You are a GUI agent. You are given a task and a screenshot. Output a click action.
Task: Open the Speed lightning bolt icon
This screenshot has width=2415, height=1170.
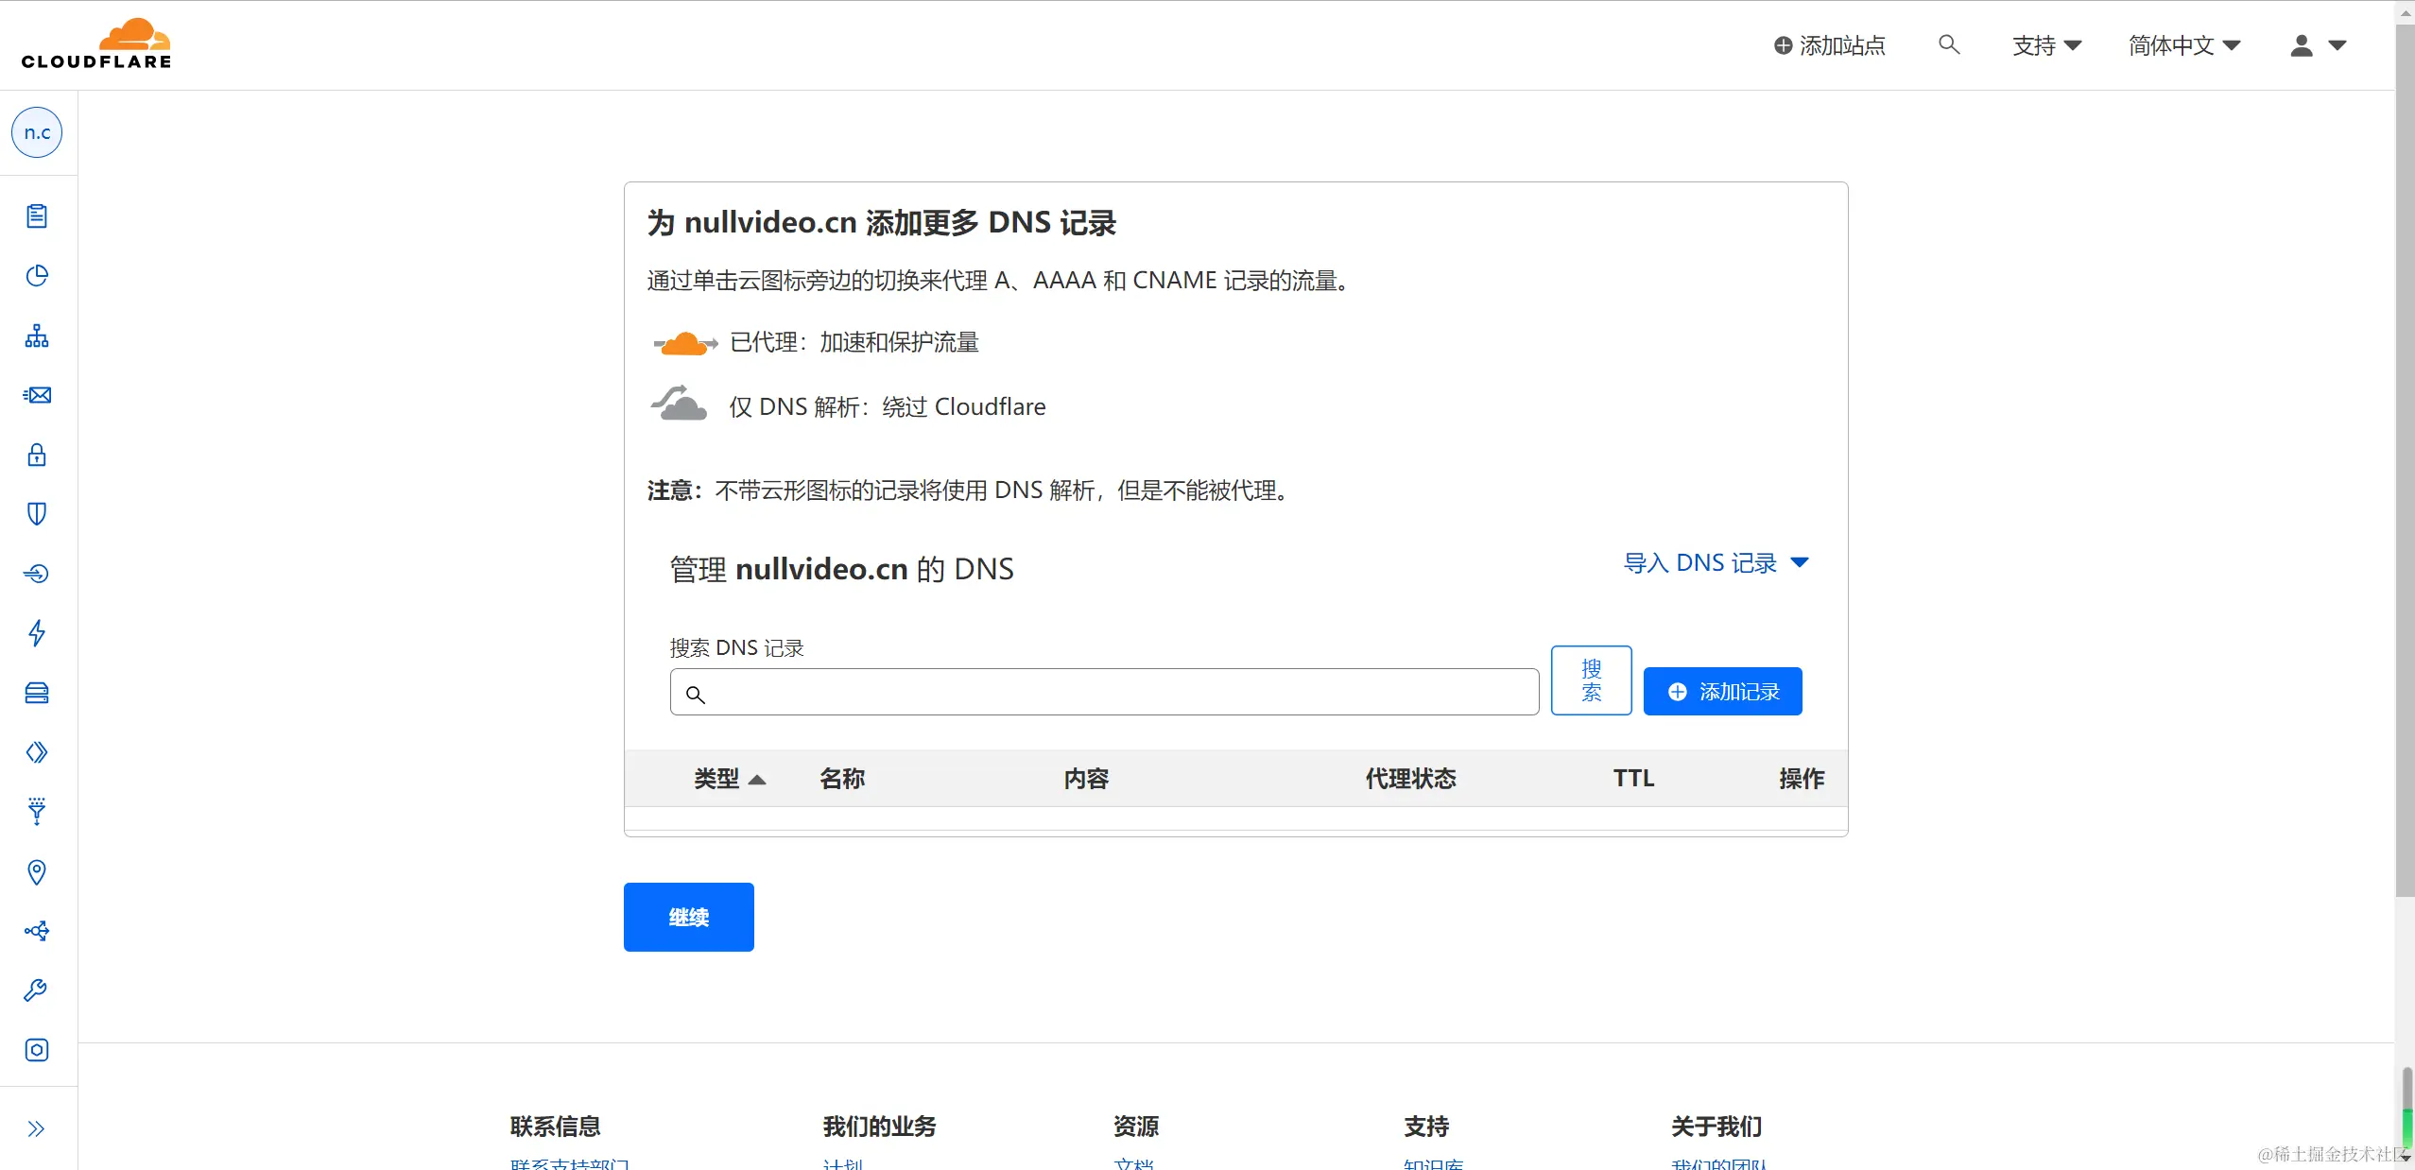coord(37,632)
